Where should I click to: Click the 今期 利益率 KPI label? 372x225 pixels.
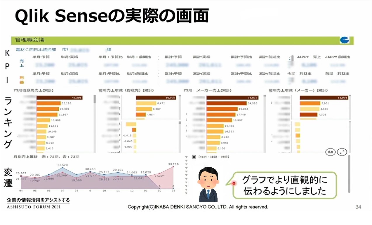[x=300, y=74]
